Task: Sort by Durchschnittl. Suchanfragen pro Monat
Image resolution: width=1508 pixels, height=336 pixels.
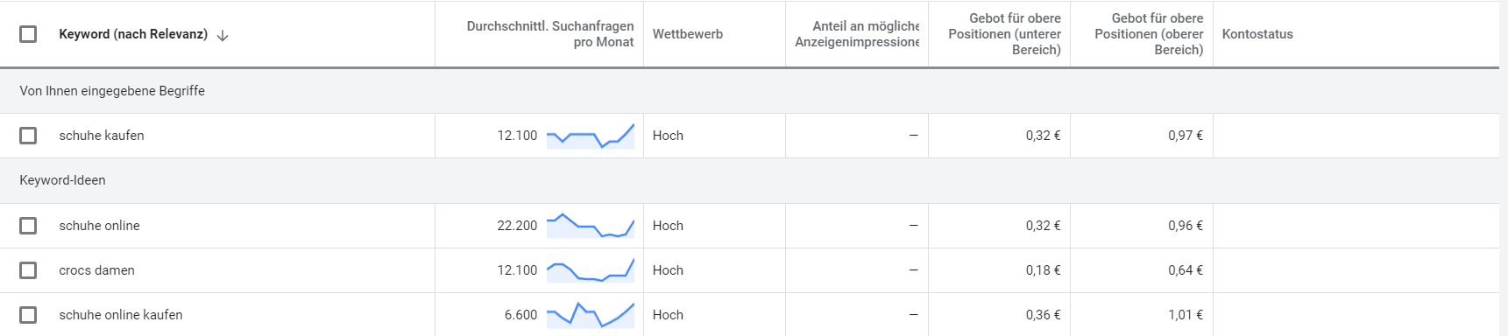Action: click(x=550, y=34)
